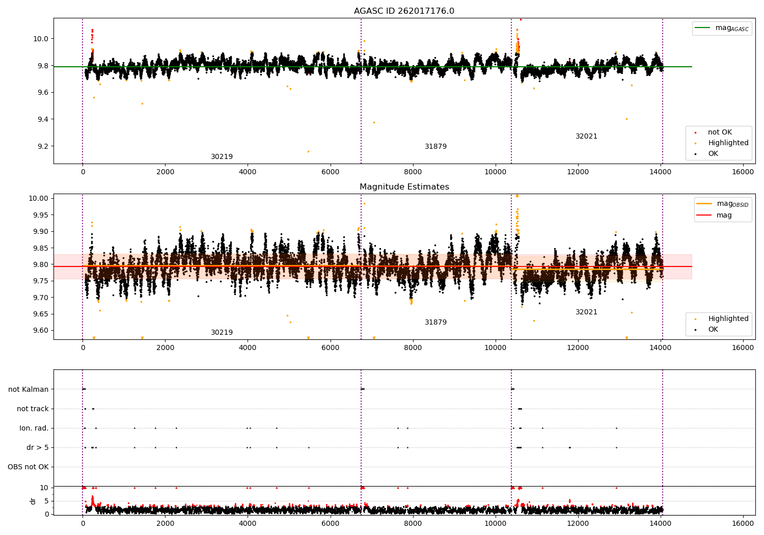The image size is (764, 535).
Task: Click the 10.0 y-axis tick label
Action: tap(42, 39)
